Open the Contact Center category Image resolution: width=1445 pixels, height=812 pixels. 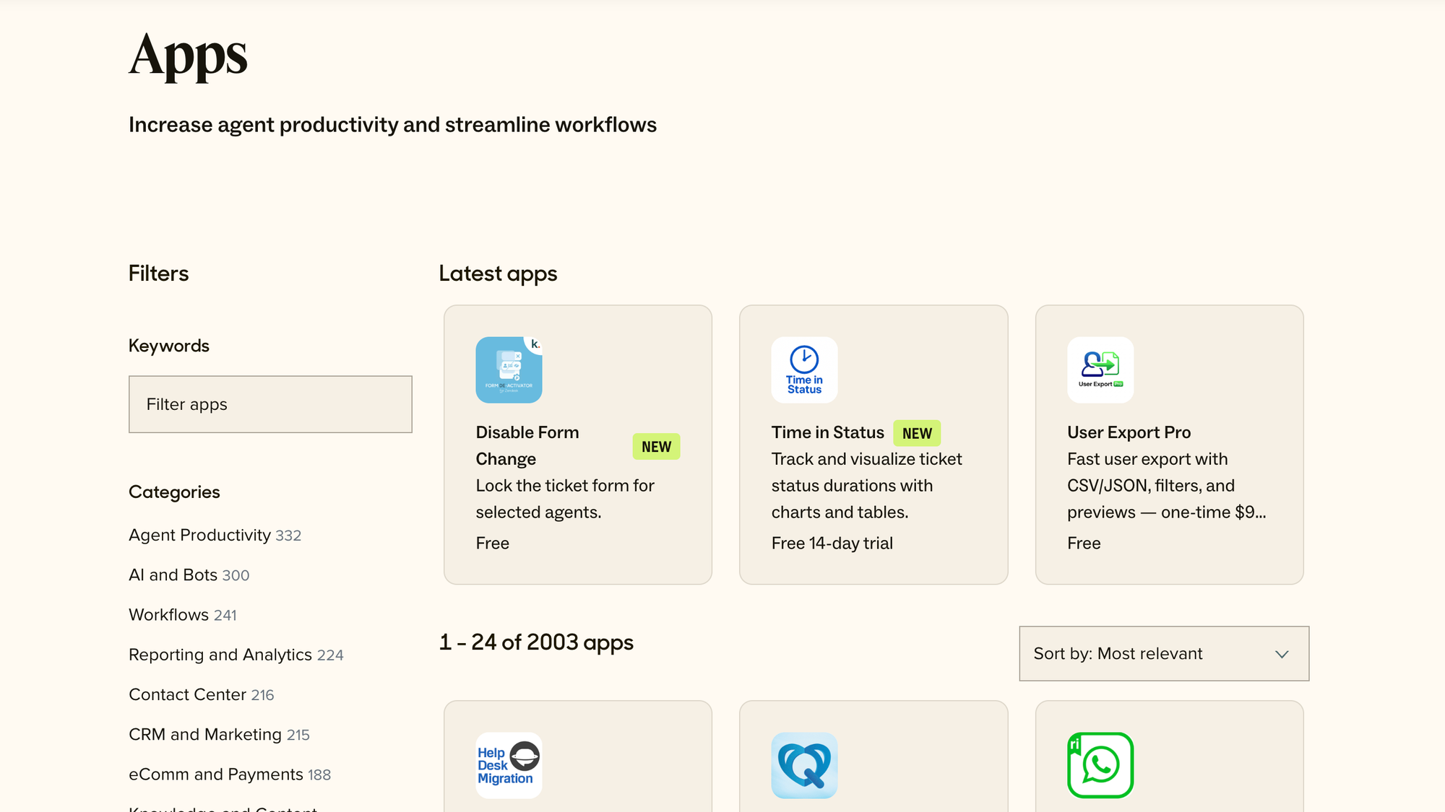(187, 694)
